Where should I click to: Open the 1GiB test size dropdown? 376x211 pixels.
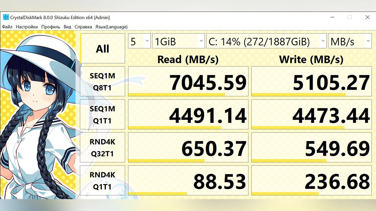(178, 41)
